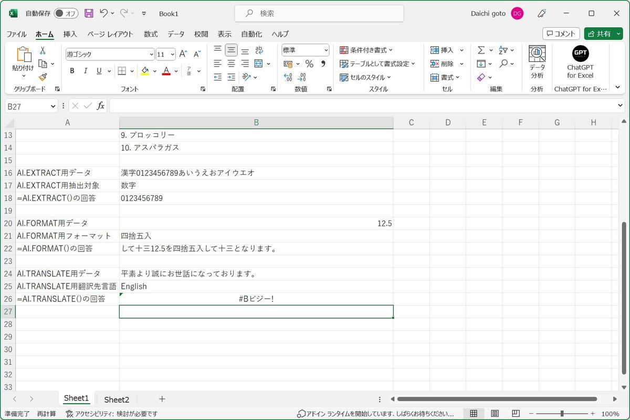The width and height of the screenshot is (630, 420).
Task: Select cell with #Bビジー! error
Action: pyautogui.click(x=256, y=299)
